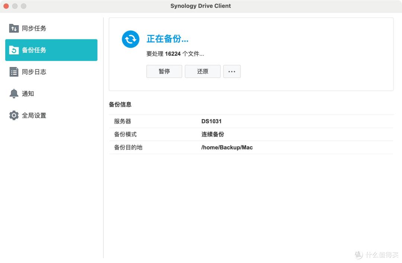Click the /home/Backup/Mac destination path
The height and width of the screenshot is (263, 402).
tap(227, 148)
